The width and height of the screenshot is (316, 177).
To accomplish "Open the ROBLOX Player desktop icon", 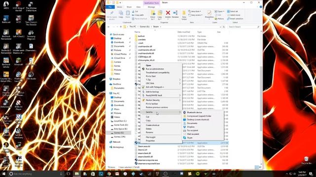I will pos(19,105).
